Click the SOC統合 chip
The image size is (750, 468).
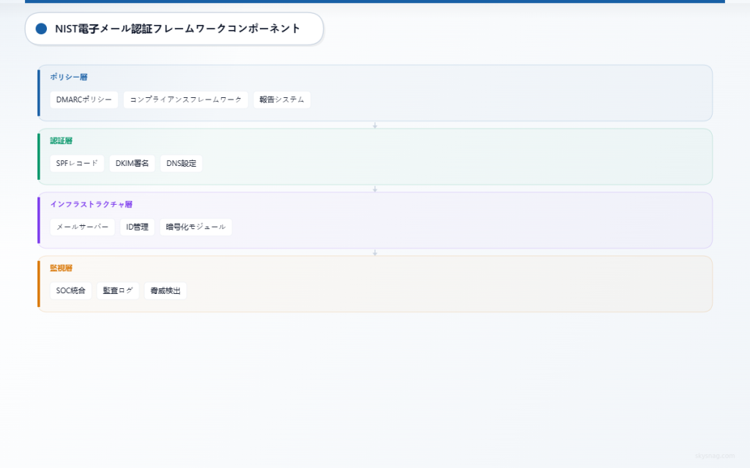pos(71,291)
